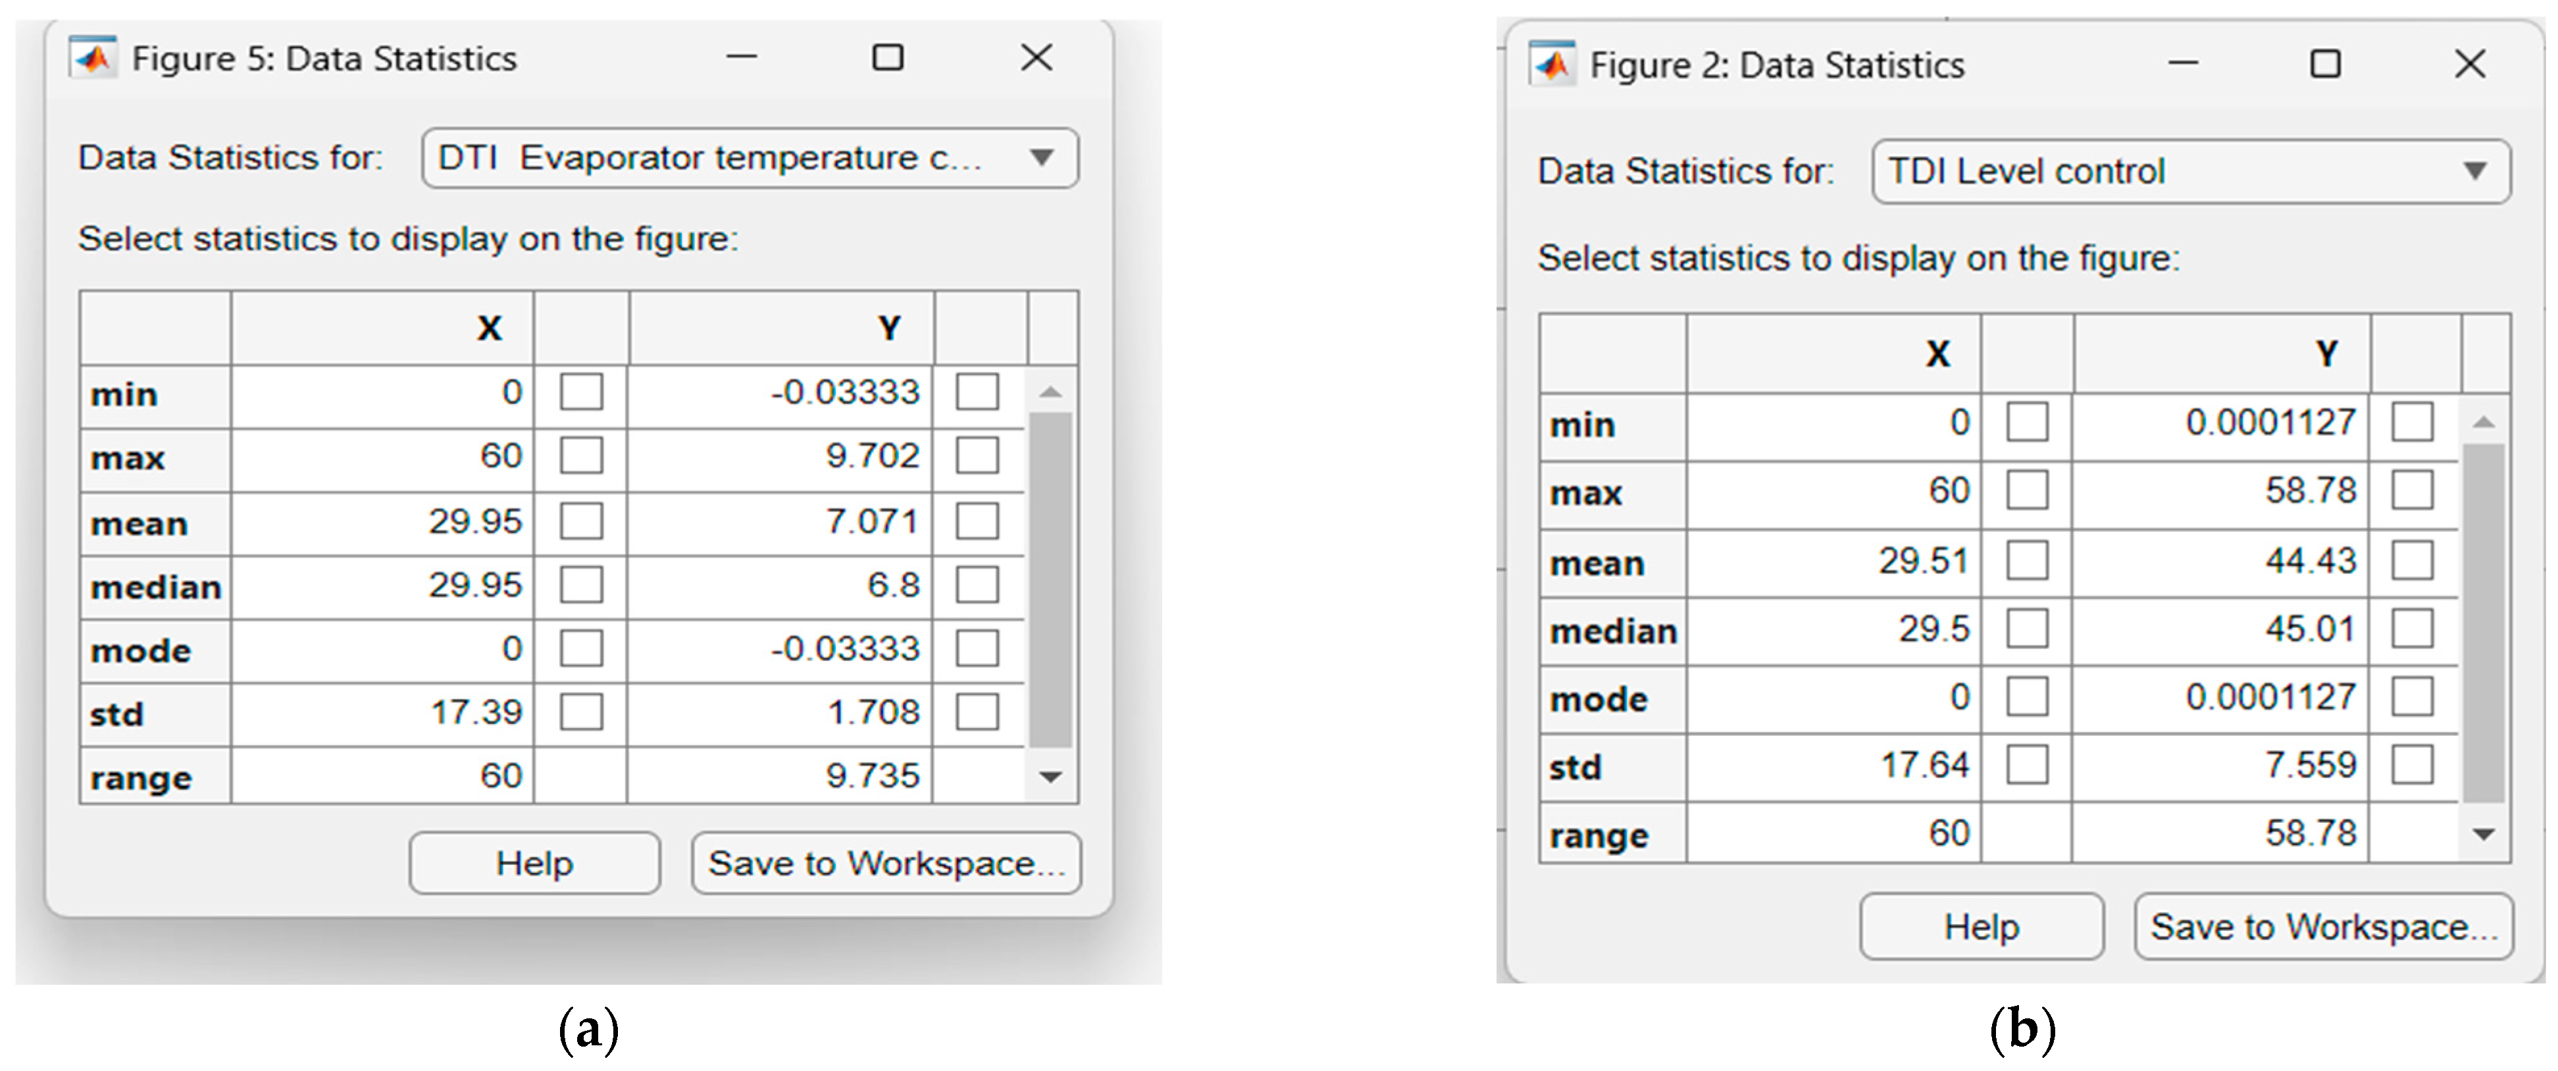
Task: Maximize the Figure 5 Data Statistics window
Action: click(886, 58)
